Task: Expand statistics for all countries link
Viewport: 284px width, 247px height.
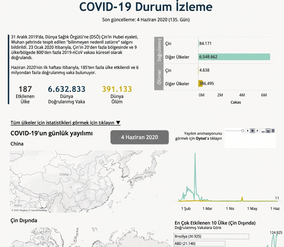Action: [x=65, y=123]
